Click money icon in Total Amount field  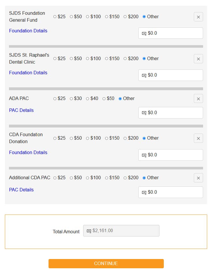click(89, 231)
